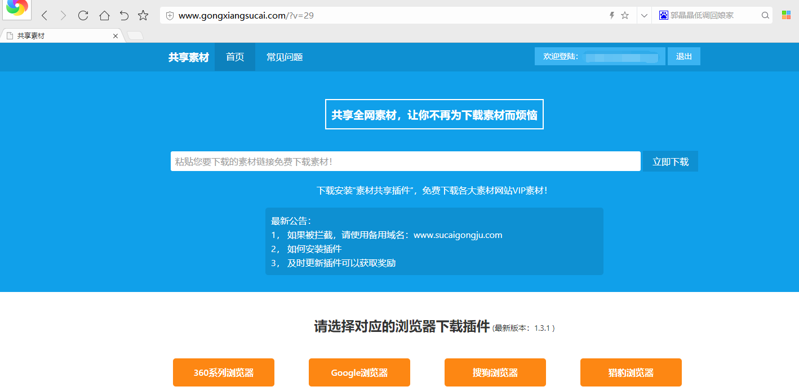799x391 pixels.
Task: Open the colorful grid apps icon
Action: point(786,15)
